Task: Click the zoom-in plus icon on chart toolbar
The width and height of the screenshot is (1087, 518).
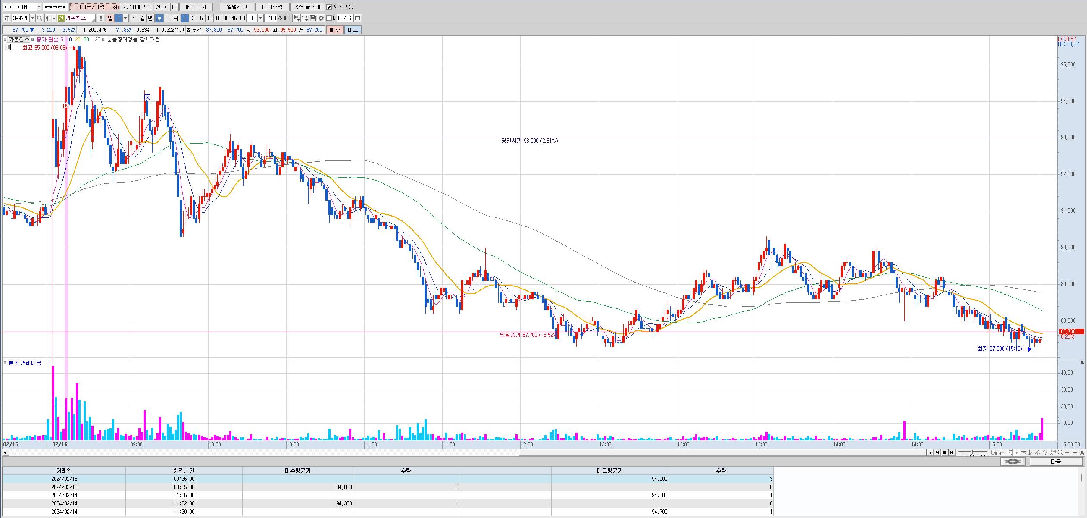Action: click(x=1075, y=453)
